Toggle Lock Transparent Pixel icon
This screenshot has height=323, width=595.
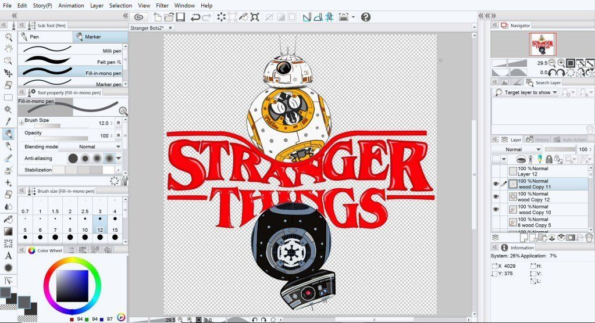[557, 159]
